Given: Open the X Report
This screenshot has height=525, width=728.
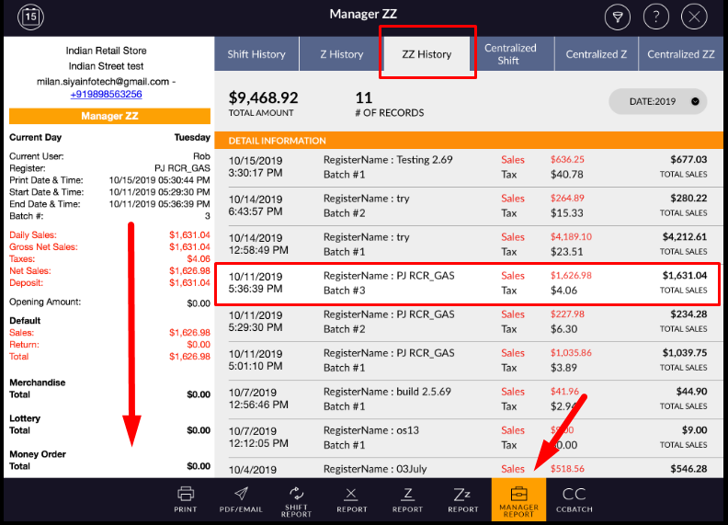Looking at the screenshot, I should click(x=352, y=499).
